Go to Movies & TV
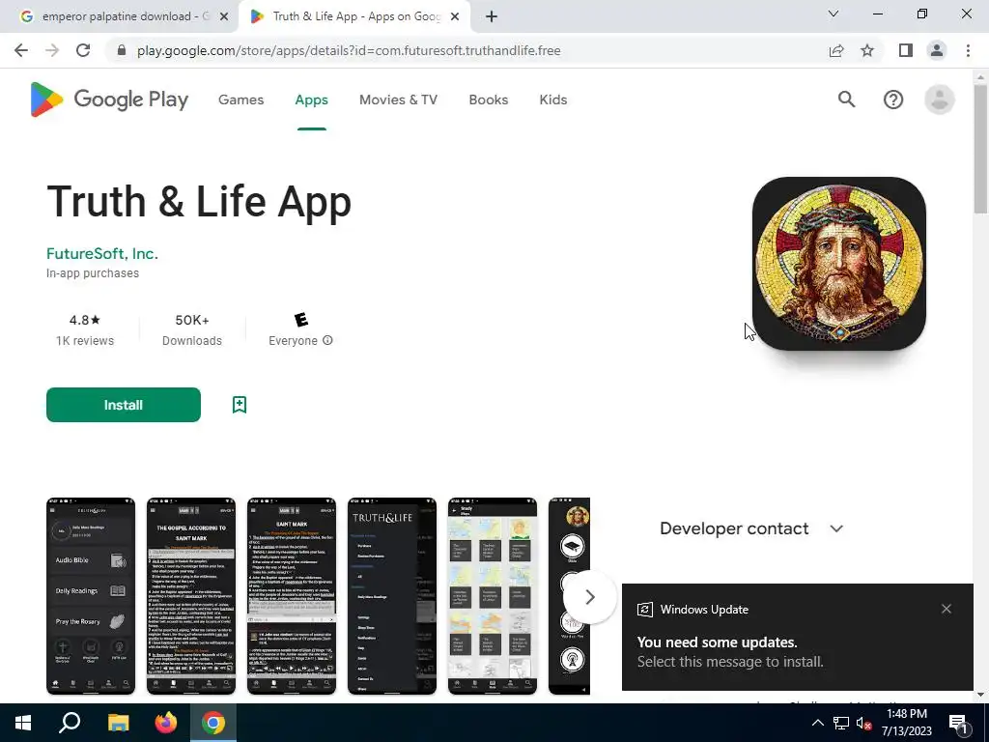Image resolution: width=989 pixels, height=742 pixels. [x=398, y=100]
